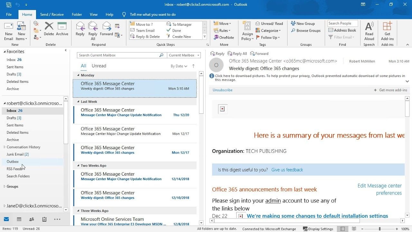Open the By Date sort dropdown
The width and height of the screenshot is (412, 232).
point(179,66)
